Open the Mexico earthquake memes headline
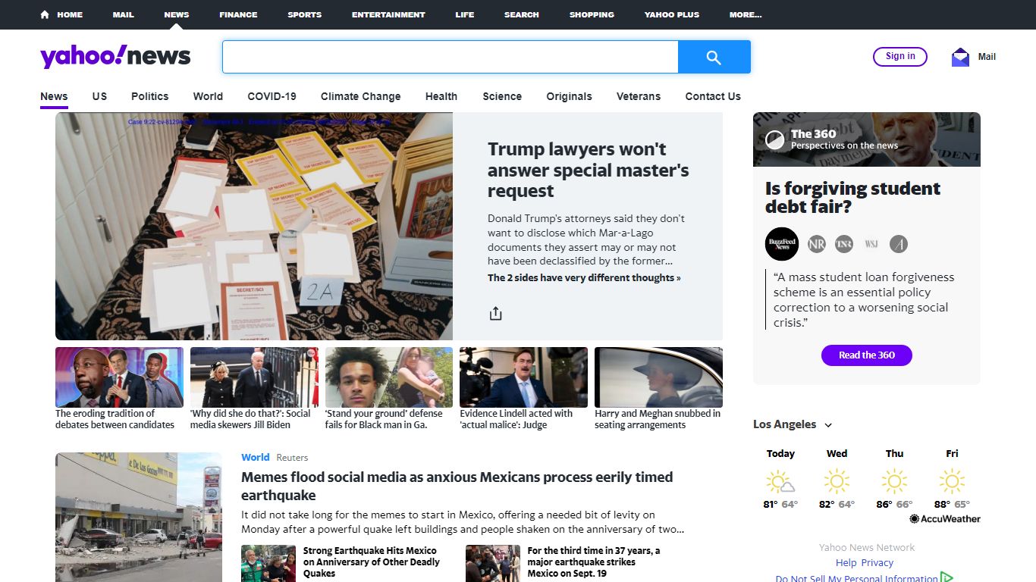The height and width of the screenshot is (582, 1036). click(x=457, y=486)
